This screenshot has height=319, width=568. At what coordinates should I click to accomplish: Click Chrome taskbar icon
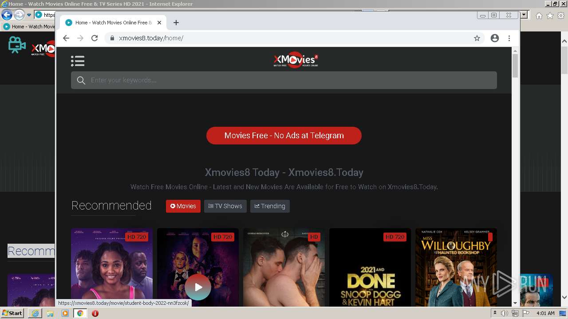[80, 313]
